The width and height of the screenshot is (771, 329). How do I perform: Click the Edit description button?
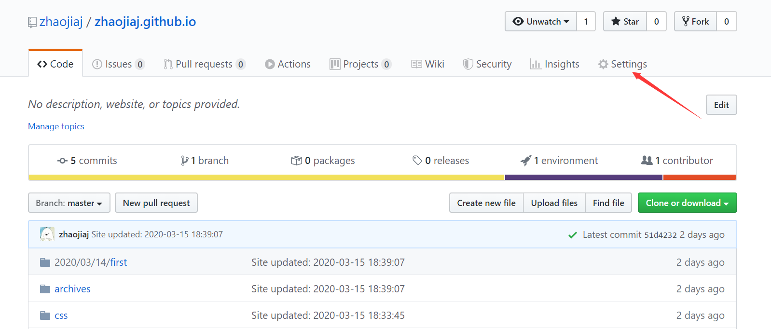(x=721, y=105)
